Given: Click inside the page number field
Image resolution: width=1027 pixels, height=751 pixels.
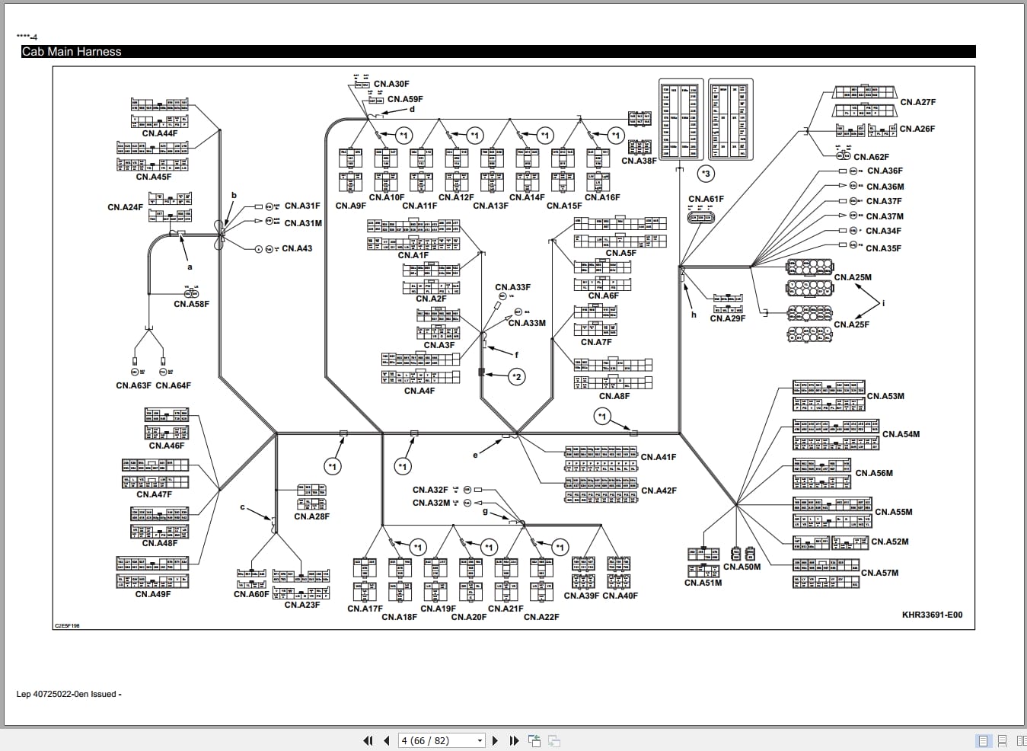Looking at the screenshot, I should tap(426, 740).
